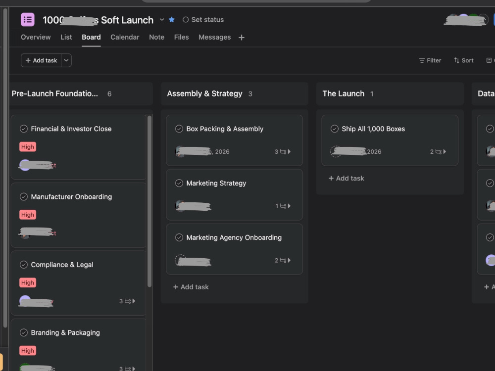The height and width of the screenshot is (371, 495).
Task: Click assignee avatar on Box Packing & Assembly
Action: 180,151
